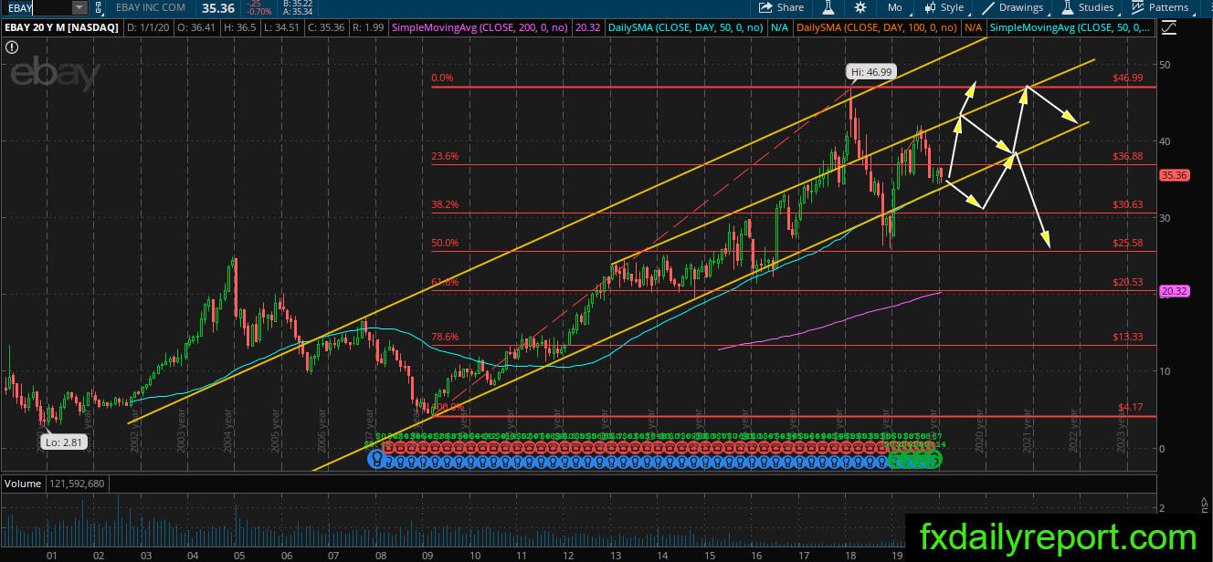Click the $46.99 Fibonacci level label
The width and height of the screenshot is (1213, 562).
click(1128, 78)
